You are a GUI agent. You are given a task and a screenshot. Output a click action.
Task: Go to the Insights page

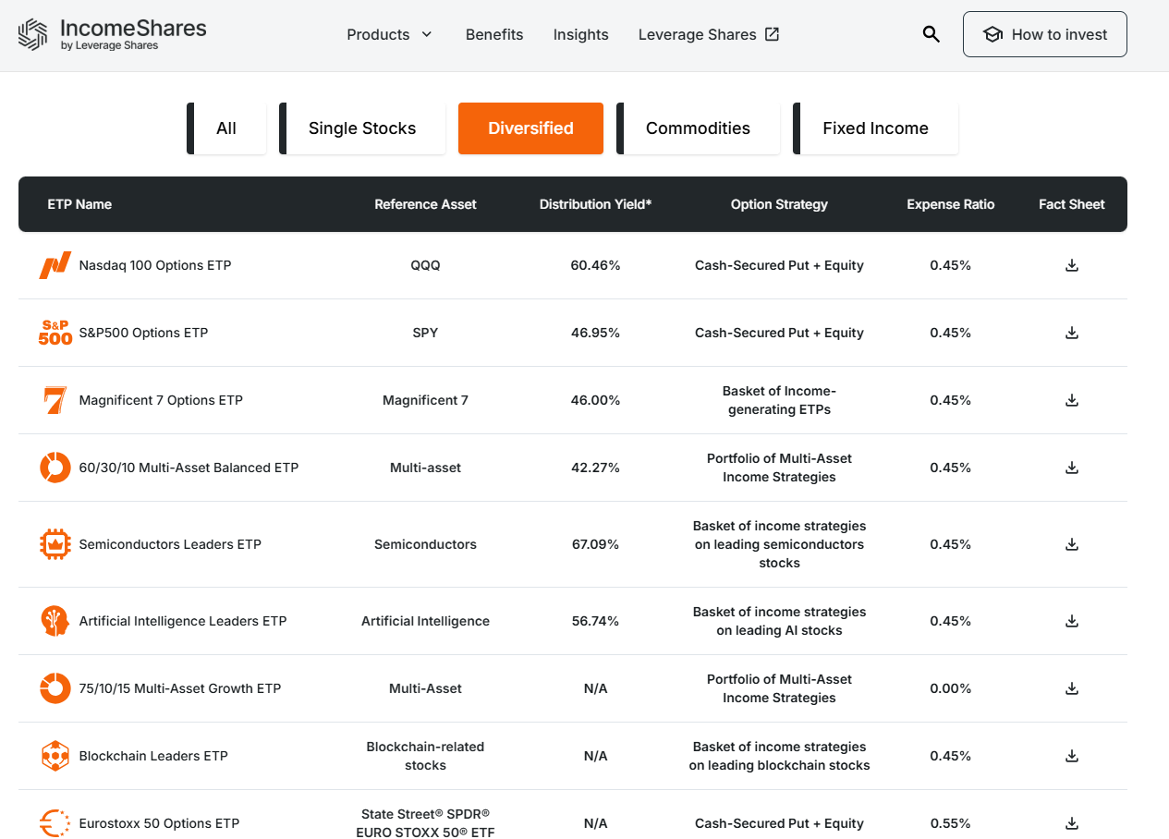581,34
